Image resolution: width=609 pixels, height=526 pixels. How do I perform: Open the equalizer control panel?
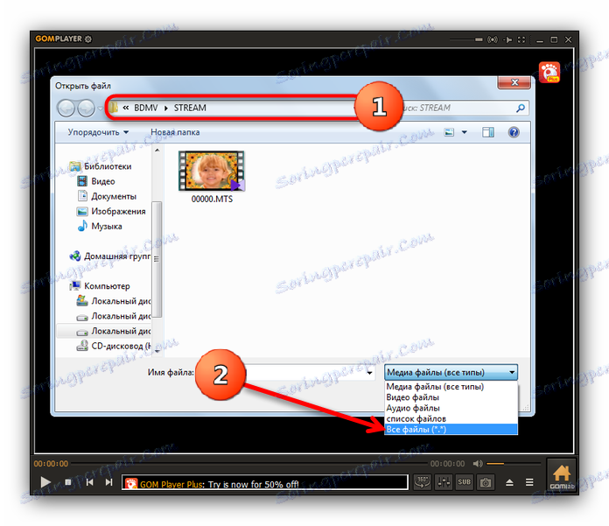point(444,482)
